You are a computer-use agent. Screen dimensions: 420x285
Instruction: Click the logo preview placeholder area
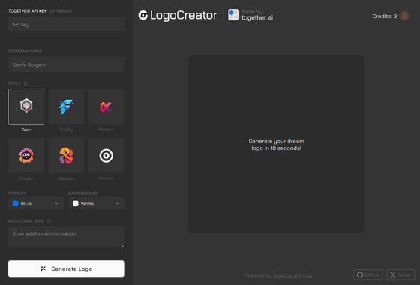tap(276, 144)
